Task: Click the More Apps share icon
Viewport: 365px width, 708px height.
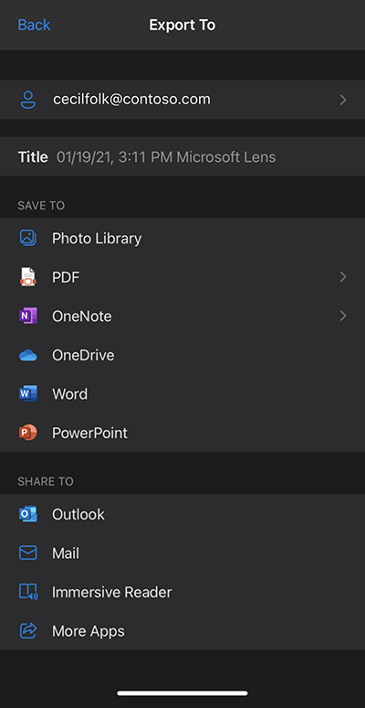Action: [x=28, y=631]
